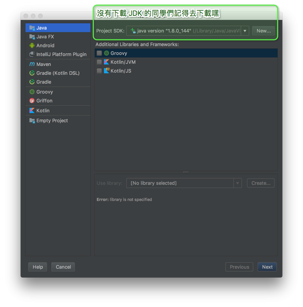Select Empty Project type
303x307 pixels.
(x=58, y=120)
